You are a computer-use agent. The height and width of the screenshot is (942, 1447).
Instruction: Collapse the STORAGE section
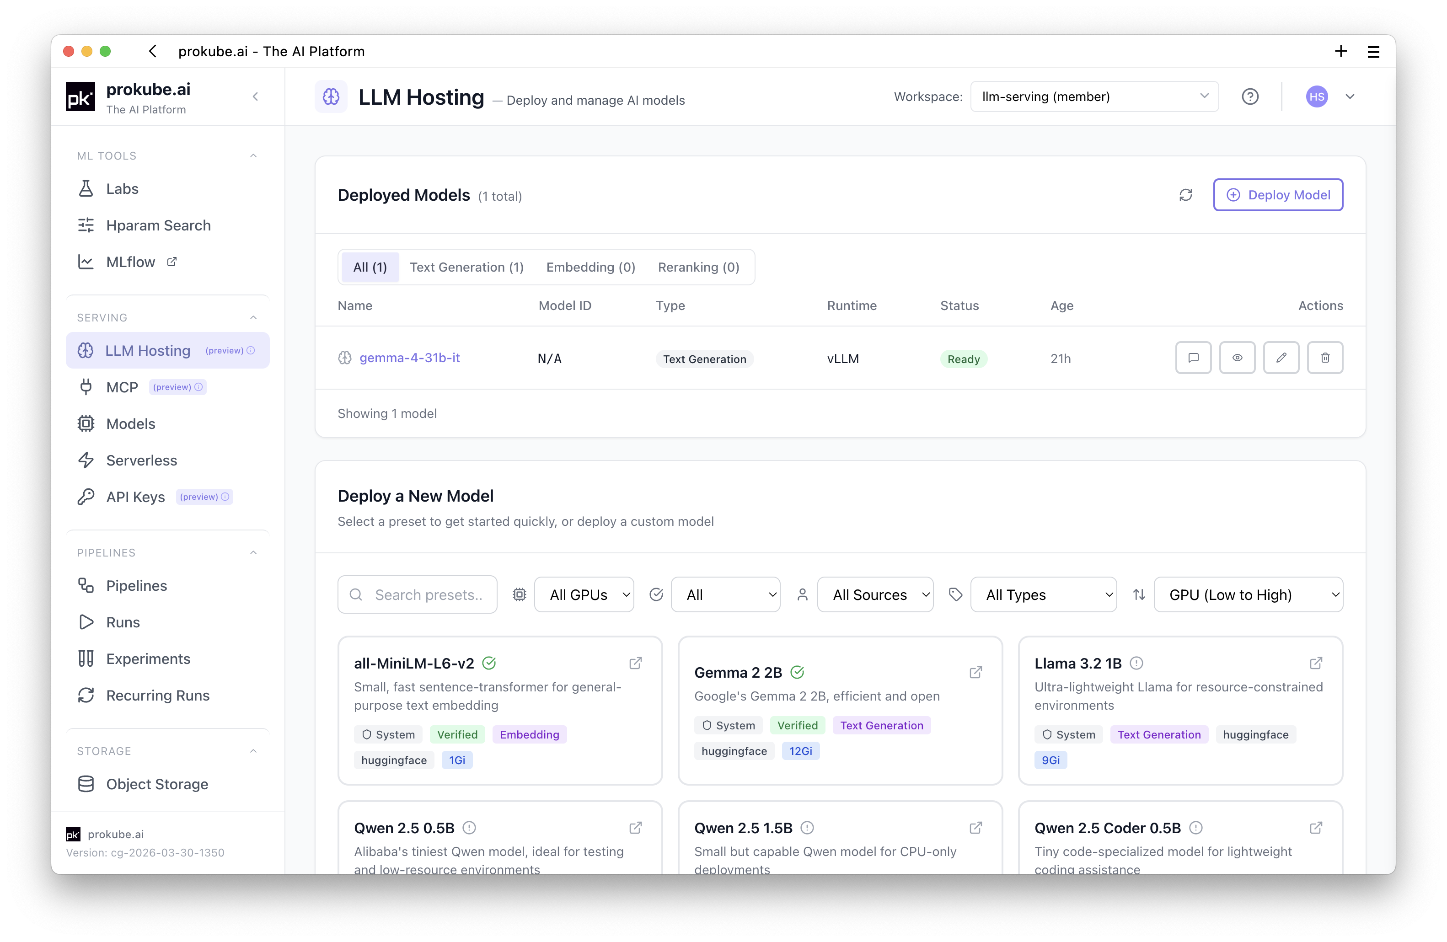coord(253,751)
